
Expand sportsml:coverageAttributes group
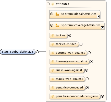[x=52, y=25]
